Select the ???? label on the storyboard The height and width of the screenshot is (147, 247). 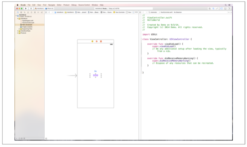point(95,76)
